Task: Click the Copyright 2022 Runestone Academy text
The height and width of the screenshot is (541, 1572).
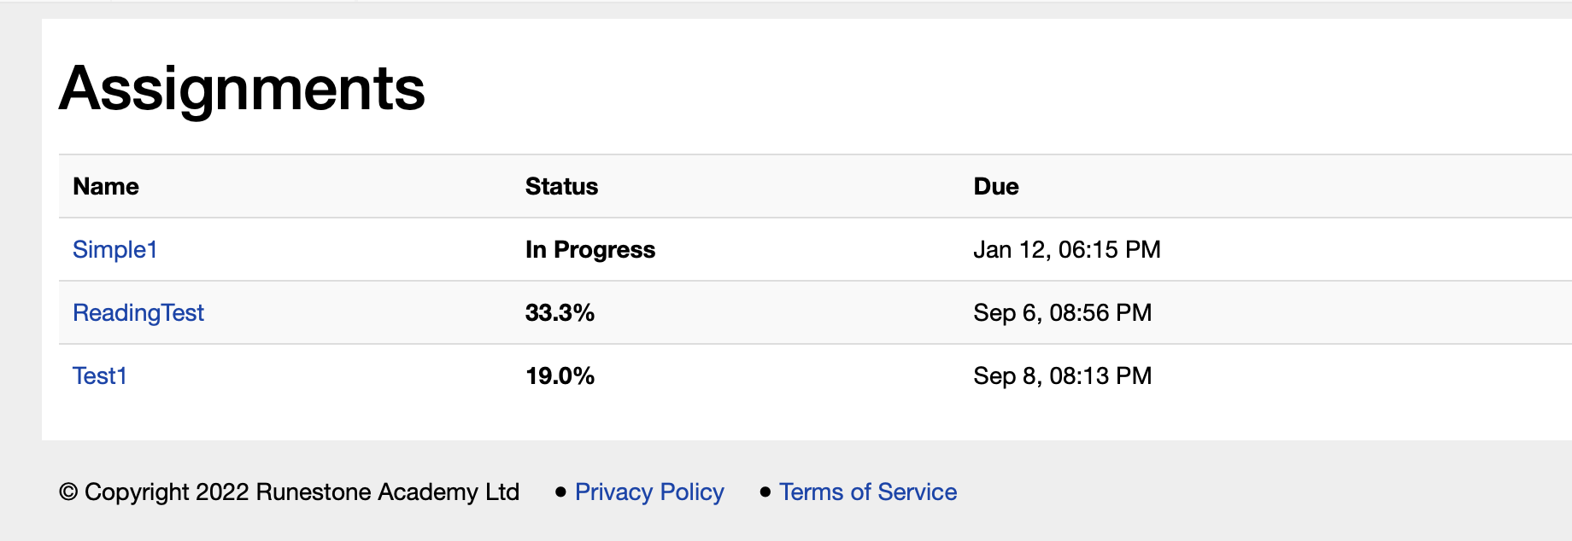Action: (x=302, y=492)
